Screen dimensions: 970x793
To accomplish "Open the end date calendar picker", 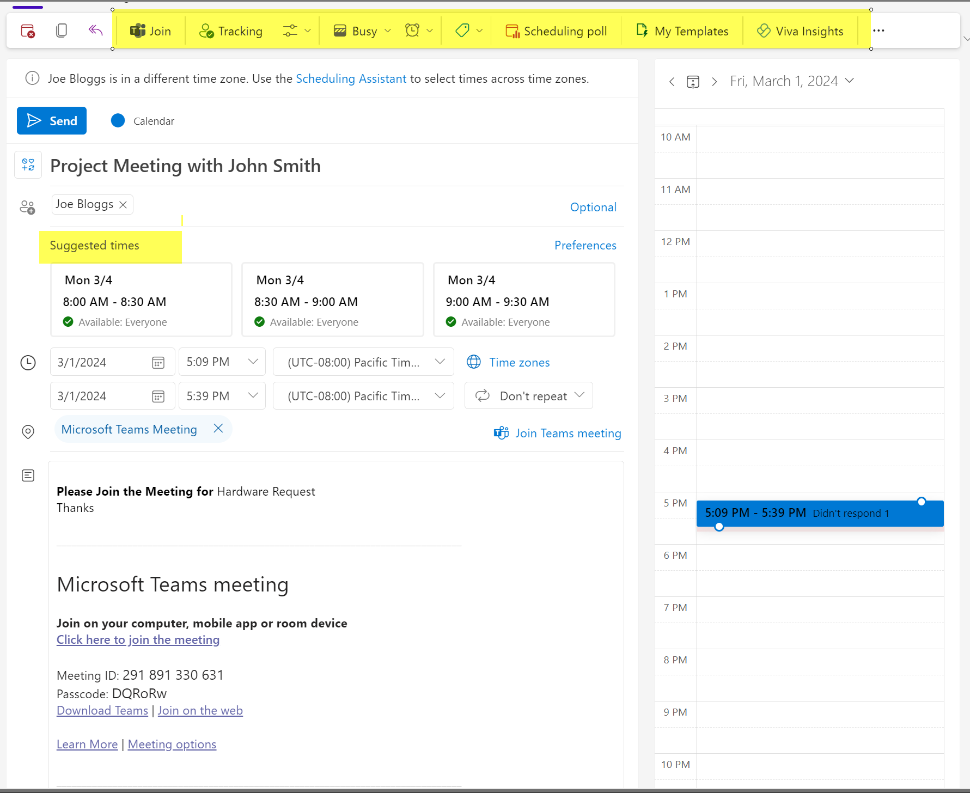I will (x=158, y=396).
